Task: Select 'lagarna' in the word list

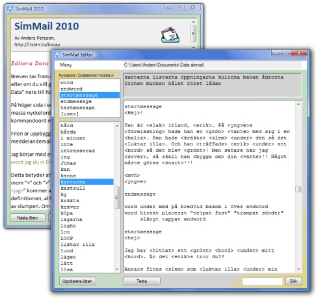Action: click(x=86, y=220)
